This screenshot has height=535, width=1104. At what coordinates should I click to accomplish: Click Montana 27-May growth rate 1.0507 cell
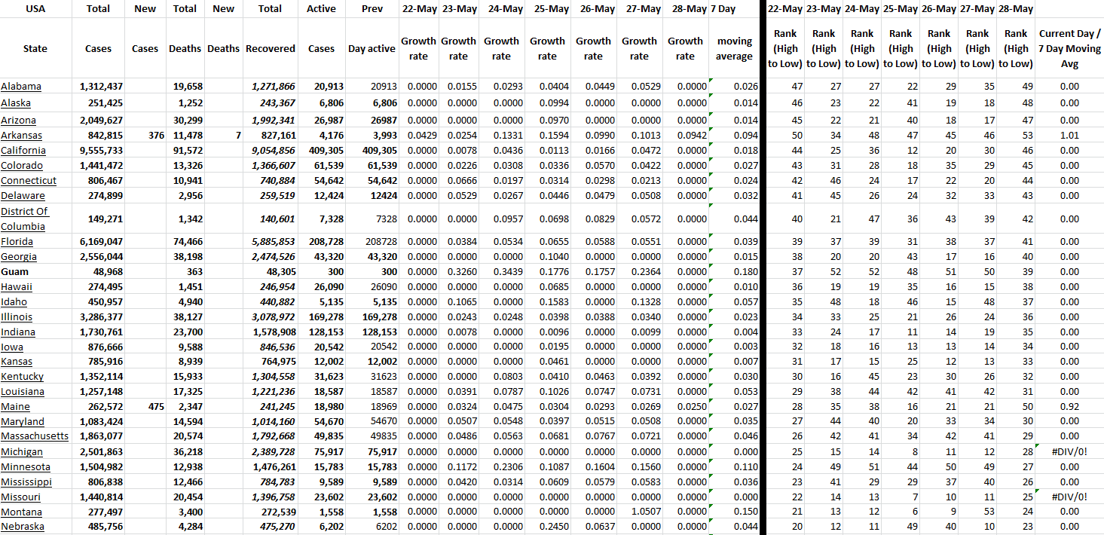point(639,512)
